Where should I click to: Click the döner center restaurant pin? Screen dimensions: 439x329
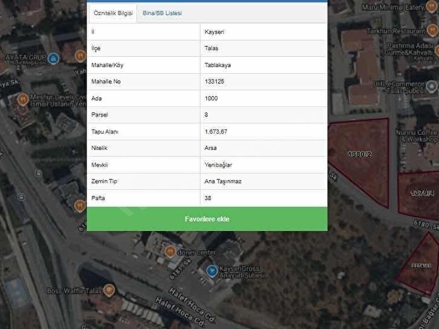(170, 252)
